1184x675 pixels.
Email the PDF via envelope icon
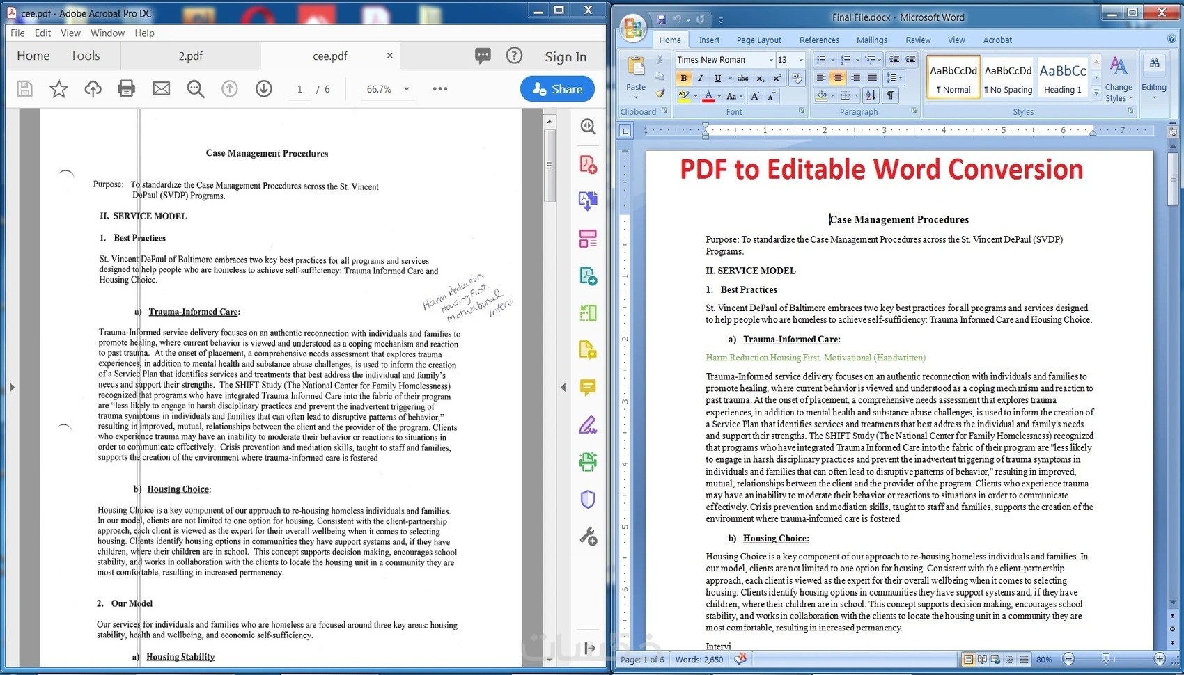point(161,89)
